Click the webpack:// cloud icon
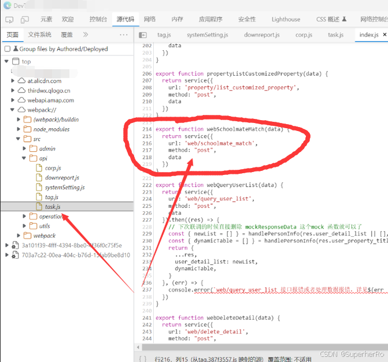The width and height of the screenshot is (388, 362). click(x=22, y=110)
